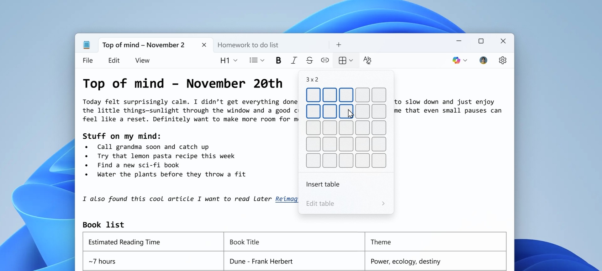This screenshot has width=602, height=271.
Task: Choose 'Insert table' from the table menu
Action: click(x=346, y=184)
